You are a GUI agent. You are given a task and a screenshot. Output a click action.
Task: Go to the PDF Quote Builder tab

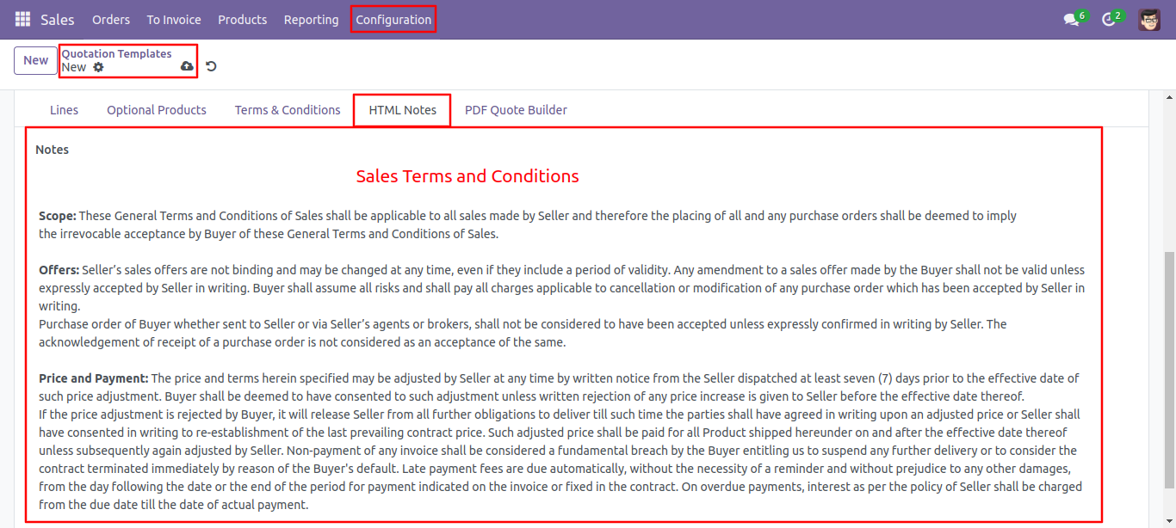516,110
